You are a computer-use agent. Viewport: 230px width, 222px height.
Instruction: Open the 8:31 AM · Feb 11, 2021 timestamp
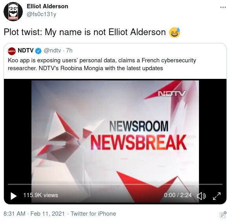34,214
